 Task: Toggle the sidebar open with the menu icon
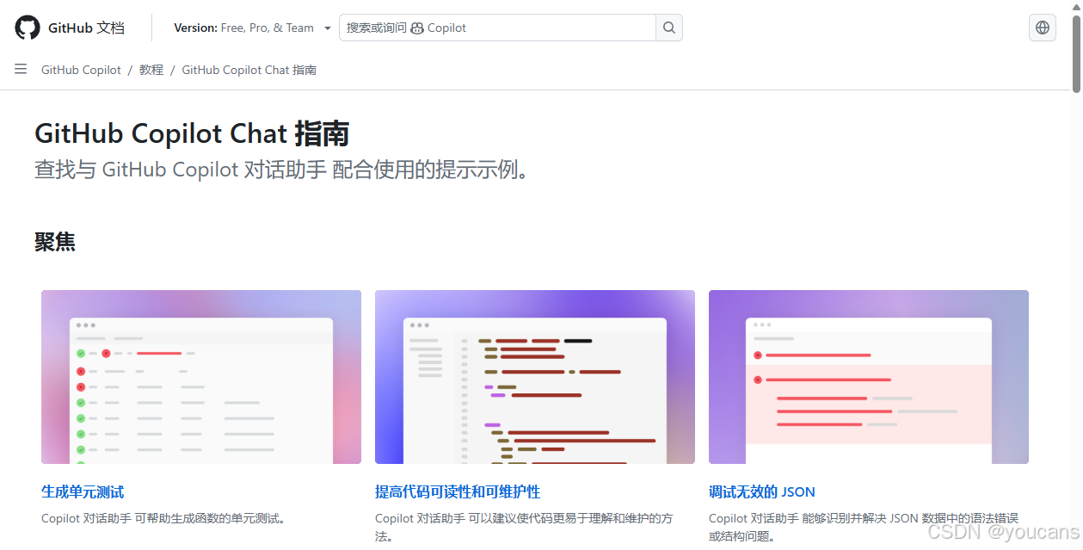click(20, 69)
